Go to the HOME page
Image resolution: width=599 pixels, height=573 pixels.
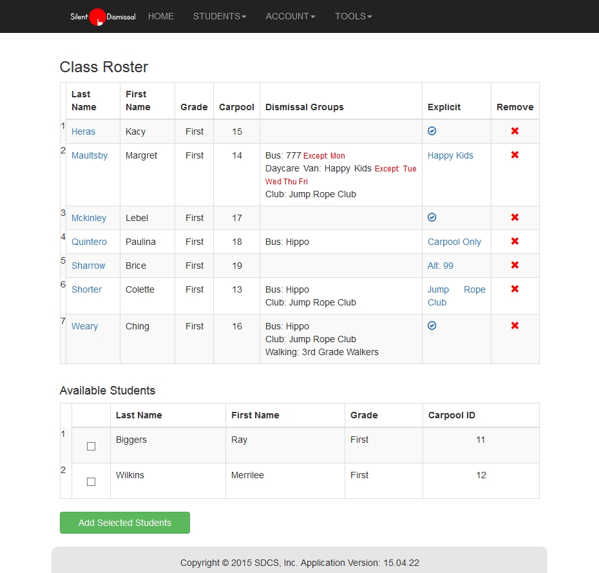[x=161, y=16]
